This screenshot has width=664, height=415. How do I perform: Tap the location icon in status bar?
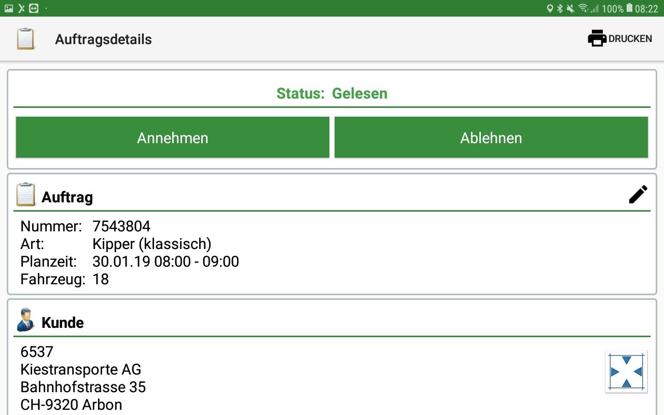pos(550,8)
